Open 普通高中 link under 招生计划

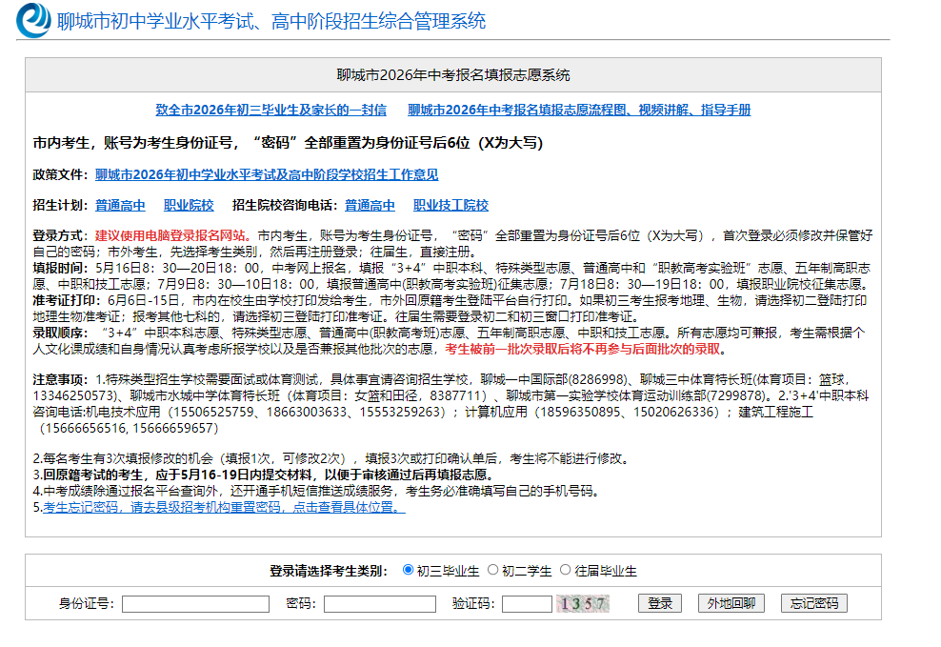pyautogui.click(x=120, y=205)
